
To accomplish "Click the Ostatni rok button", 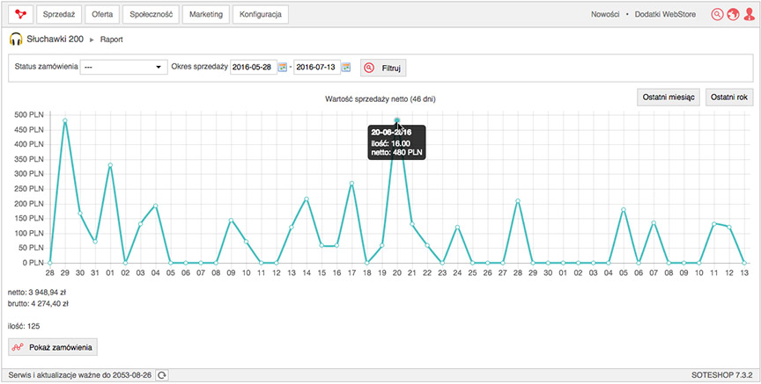I will pos(729,98).
